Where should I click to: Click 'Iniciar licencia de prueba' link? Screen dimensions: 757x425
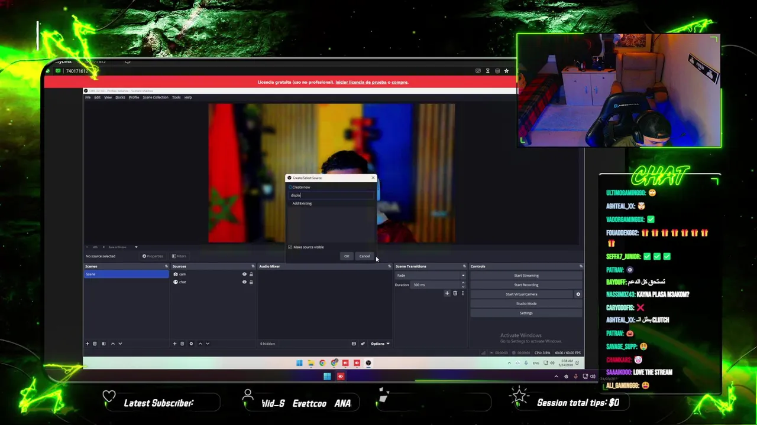point(361,82)
